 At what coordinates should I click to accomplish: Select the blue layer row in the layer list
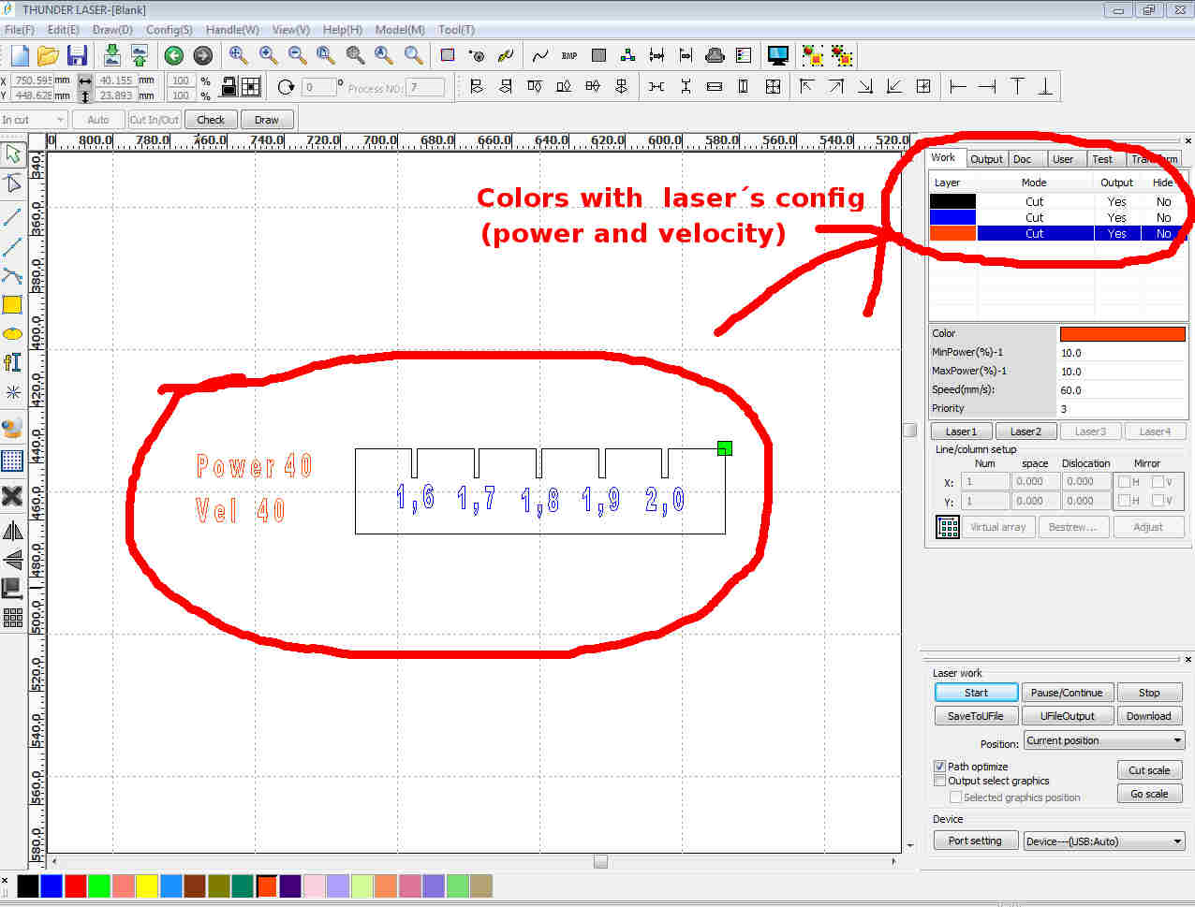tap(1059, 217)
